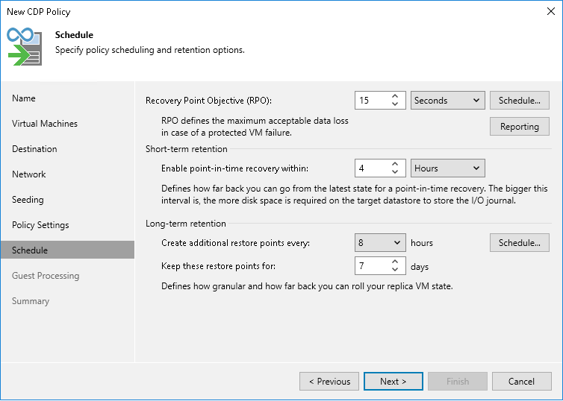The width and height of the screenshot is (563, 401).
Task: Open the RPO Schedule... button
Action: coord(519,101)
